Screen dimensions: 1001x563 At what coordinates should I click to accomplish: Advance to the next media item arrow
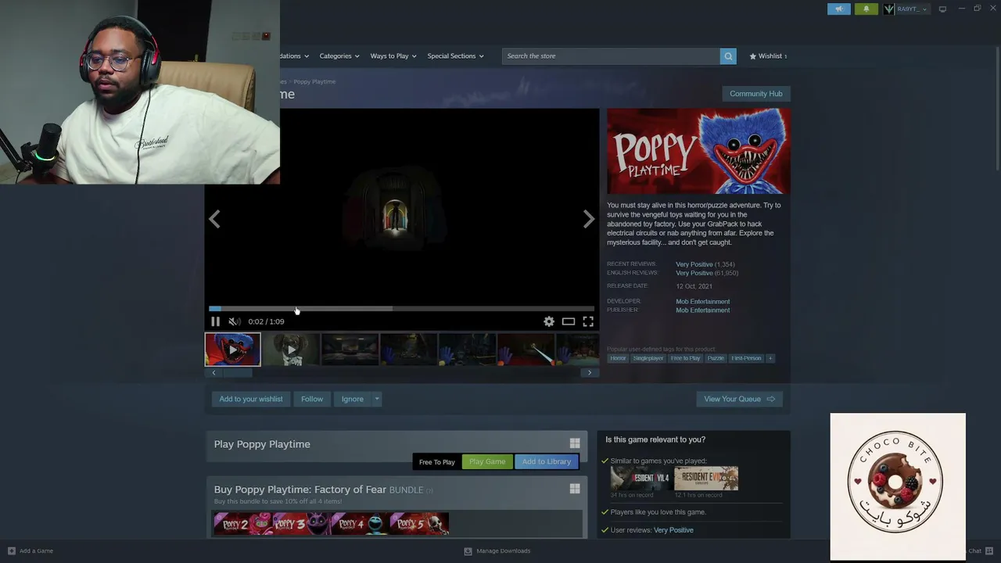(589, 220)
